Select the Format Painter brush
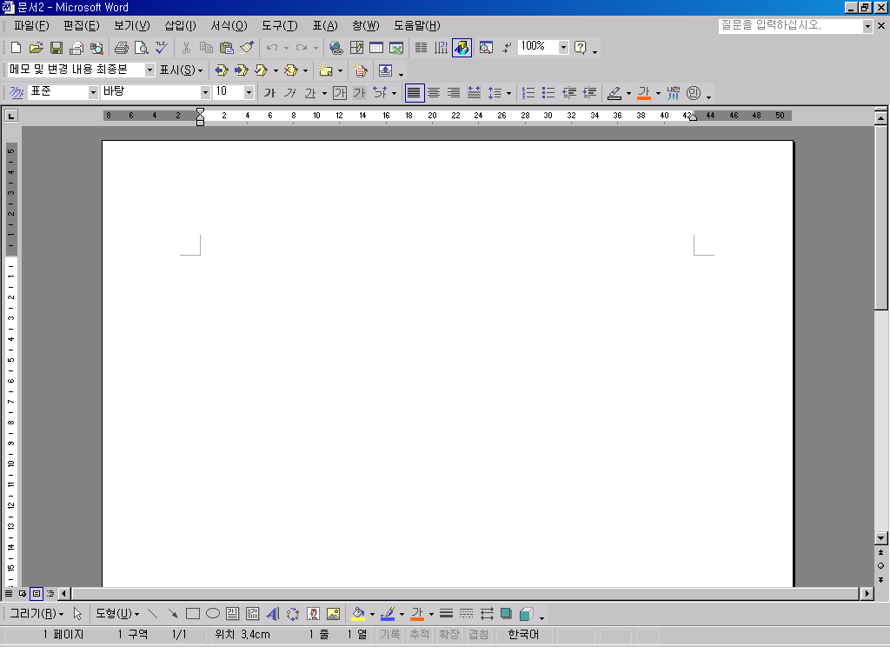The height and width of the screenshot is (647, 890). click(247, 48)
